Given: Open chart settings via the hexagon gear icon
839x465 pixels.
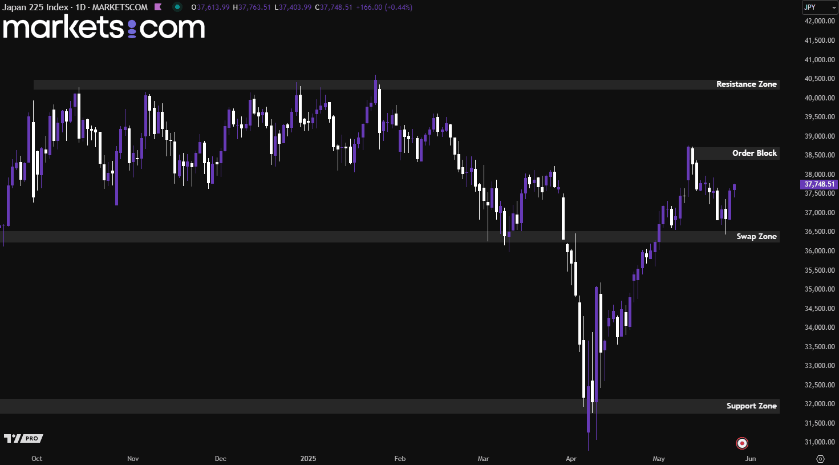Looking at the screenshot, I should click(x=820, y=459).
